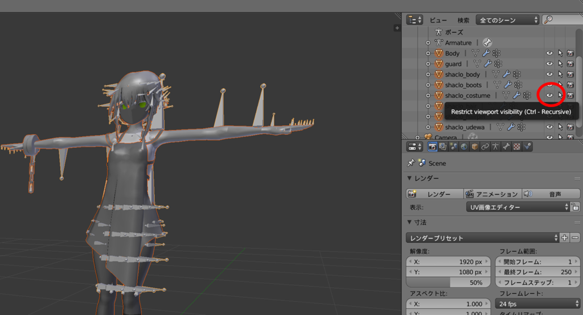The image size is (583, 315).
Task: Open the Physics properties tab
Action: [527, 147]
